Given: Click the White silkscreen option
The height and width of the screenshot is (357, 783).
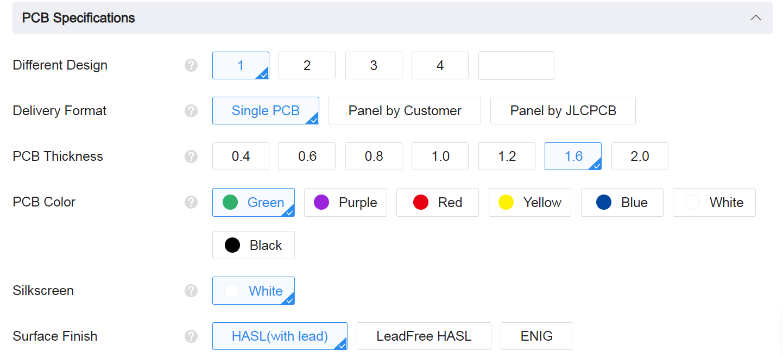Looking at the screenshot, I should [254, 291].
